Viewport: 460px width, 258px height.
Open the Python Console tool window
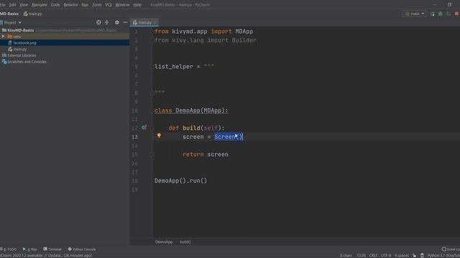pyautogui.click(x=82, y=249)
